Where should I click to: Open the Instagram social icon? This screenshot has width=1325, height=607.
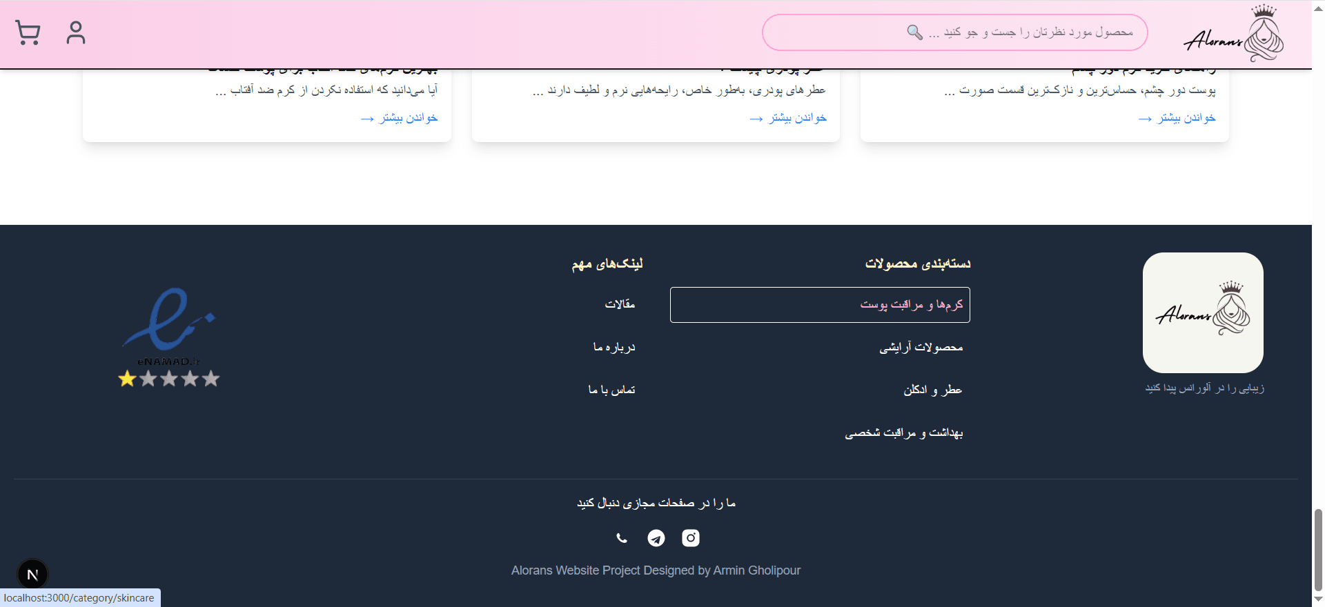coord(690,538)
